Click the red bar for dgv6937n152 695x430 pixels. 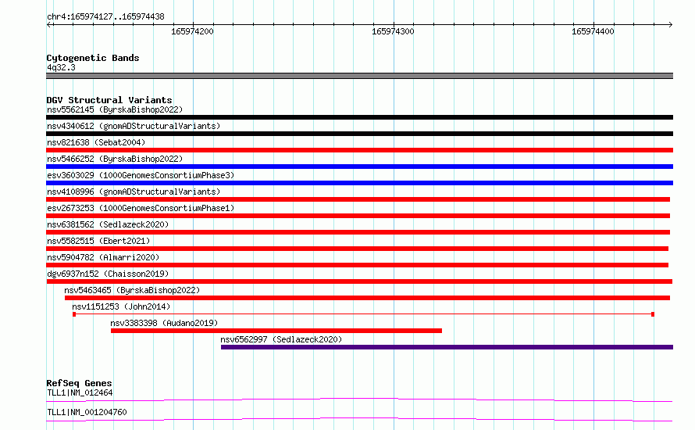coord(359,281)
